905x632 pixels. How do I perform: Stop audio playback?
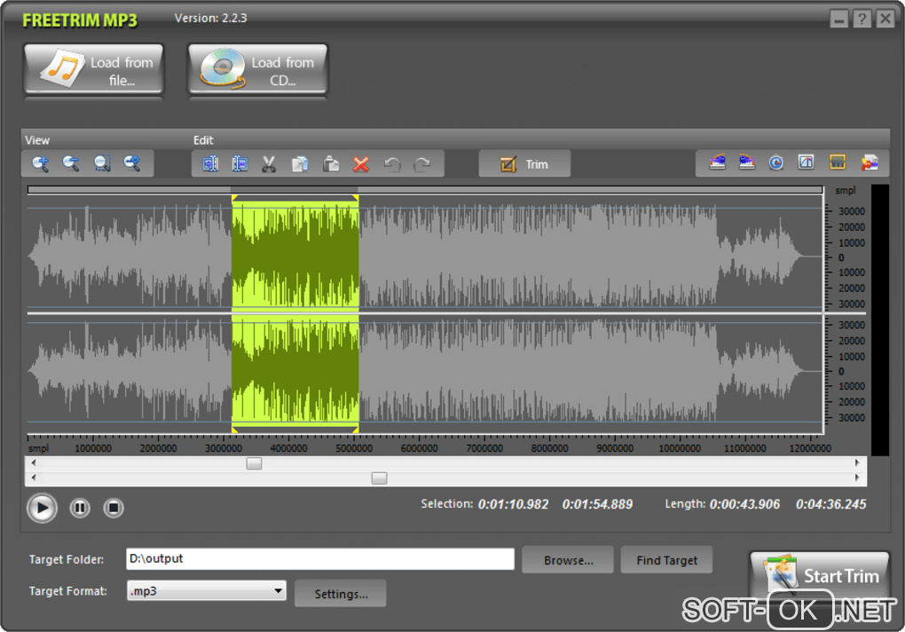point(114,508)
